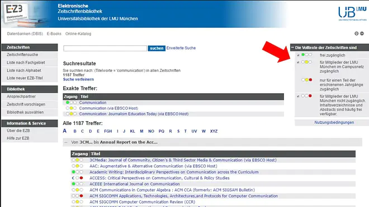Open 'ACM Communications in Computer Algebra' link
The image size is (369, 207).
172,190
